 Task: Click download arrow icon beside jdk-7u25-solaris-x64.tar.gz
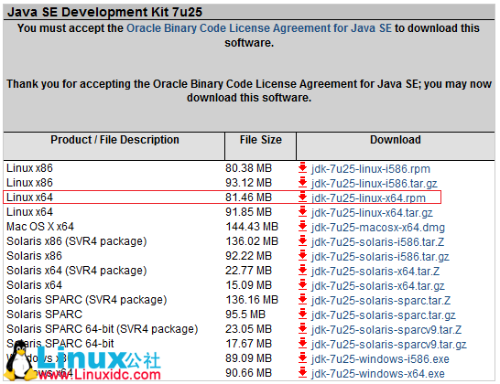click(x=302, y=285)
